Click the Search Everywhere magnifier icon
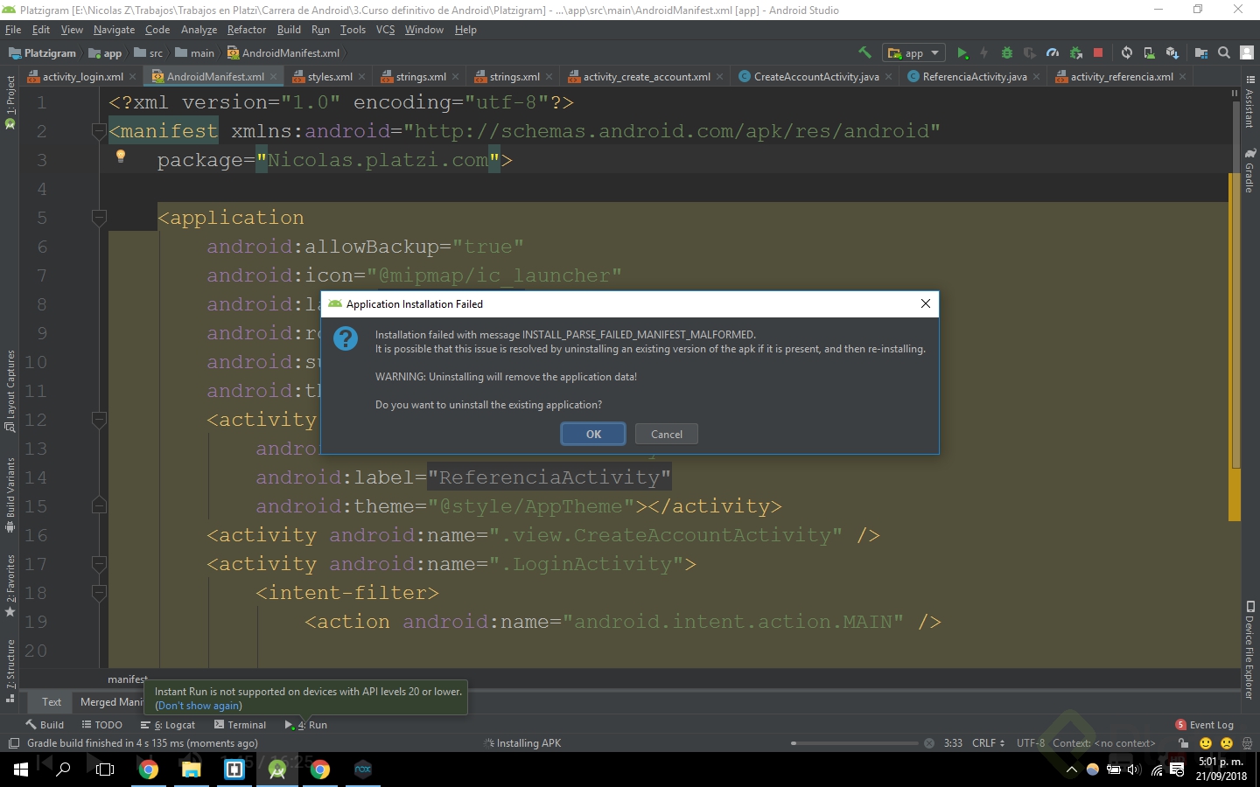The image size is (1260, 787). [x=1224, y=53]
